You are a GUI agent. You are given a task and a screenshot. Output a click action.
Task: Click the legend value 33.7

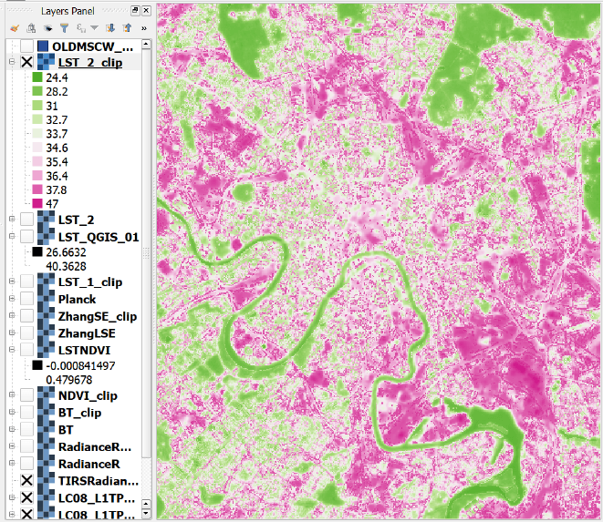tap(57, 134)
